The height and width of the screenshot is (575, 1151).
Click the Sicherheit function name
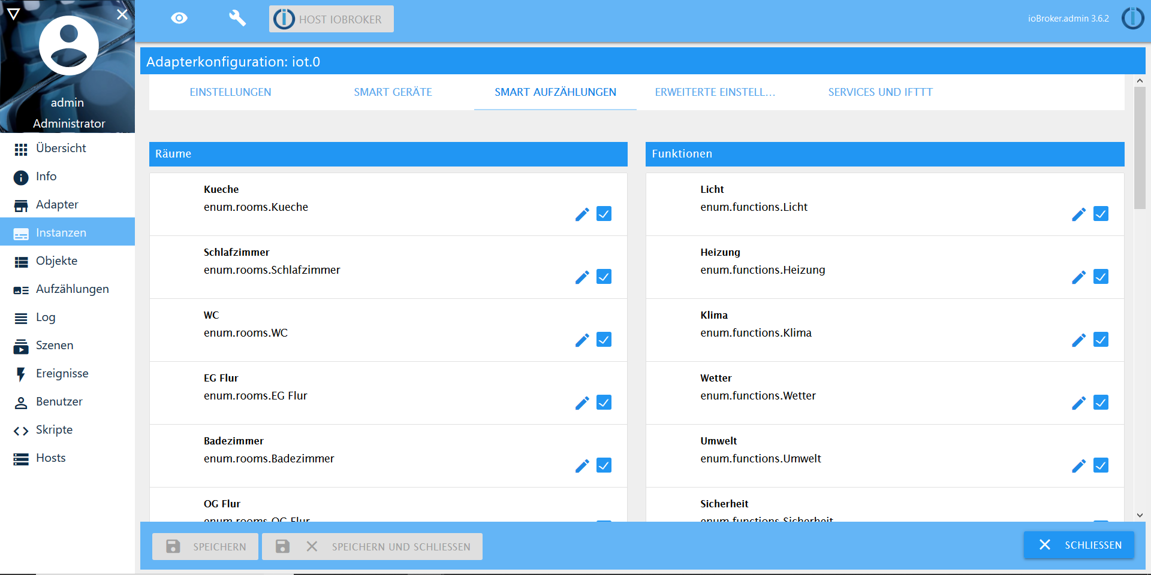[724, 504]
